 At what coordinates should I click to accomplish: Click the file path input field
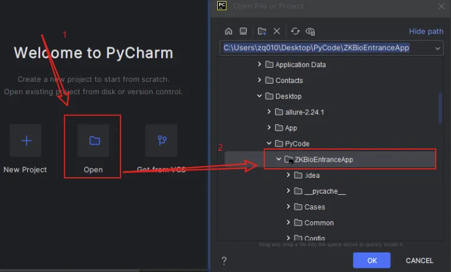pos(325,48)
